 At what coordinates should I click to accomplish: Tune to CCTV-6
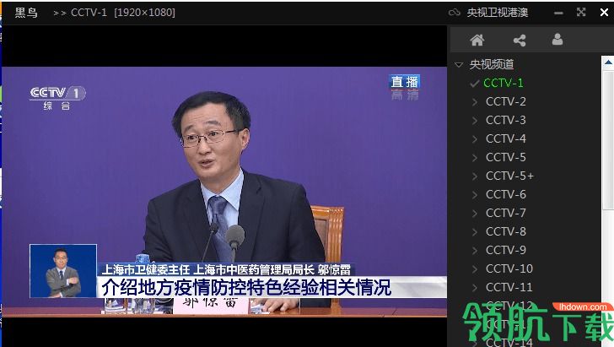[505, 194]
